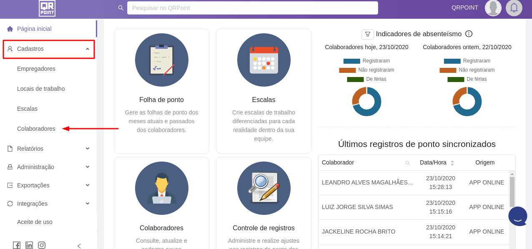Open the Instagram page icon

42,245
